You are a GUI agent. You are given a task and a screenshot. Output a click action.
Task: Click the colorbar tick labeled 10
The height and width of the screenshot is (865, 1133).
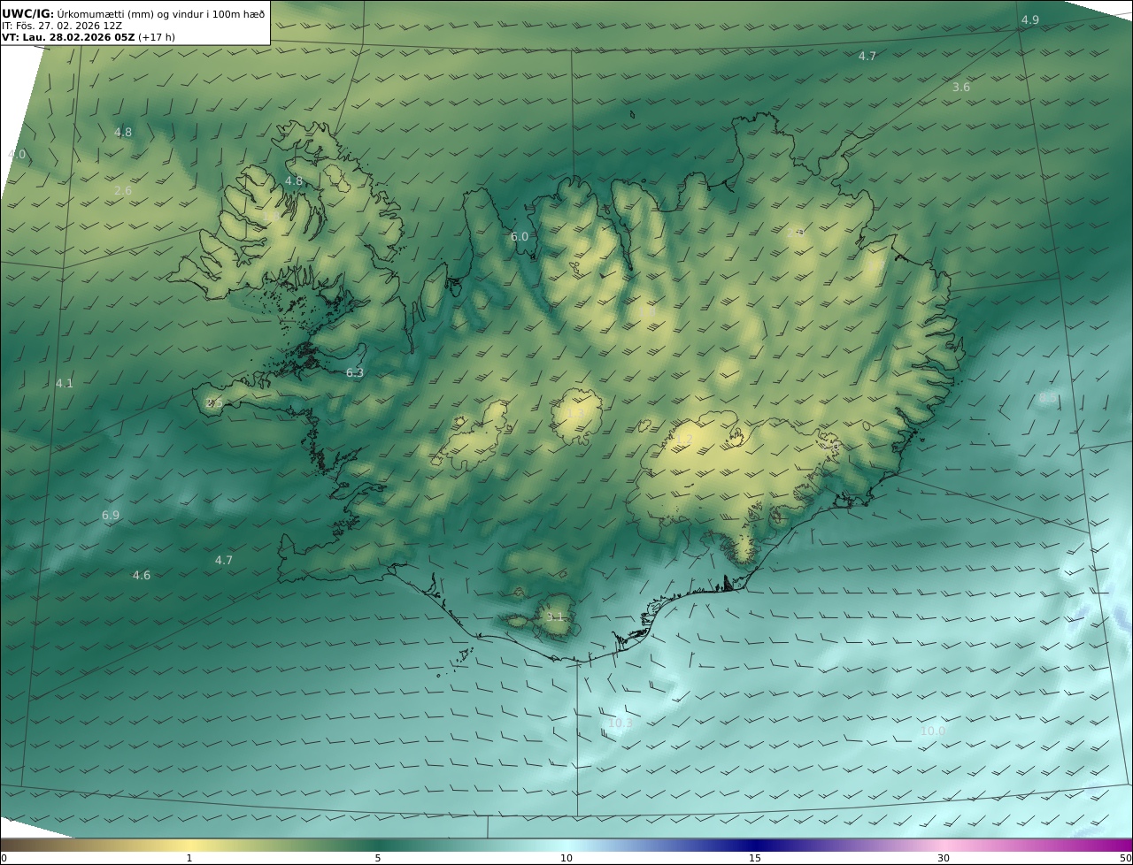coord(566,858)
